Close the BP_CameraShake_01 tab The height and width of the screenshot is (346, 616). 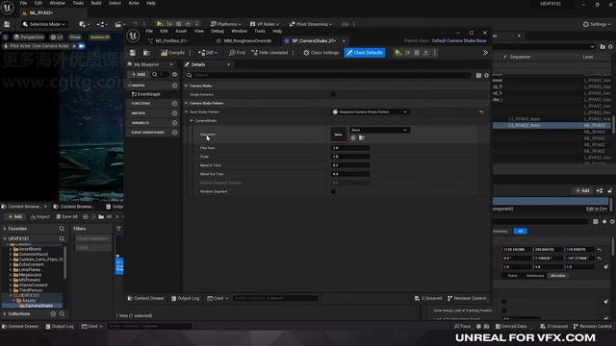pyautogui.click(x=344, y=40)
